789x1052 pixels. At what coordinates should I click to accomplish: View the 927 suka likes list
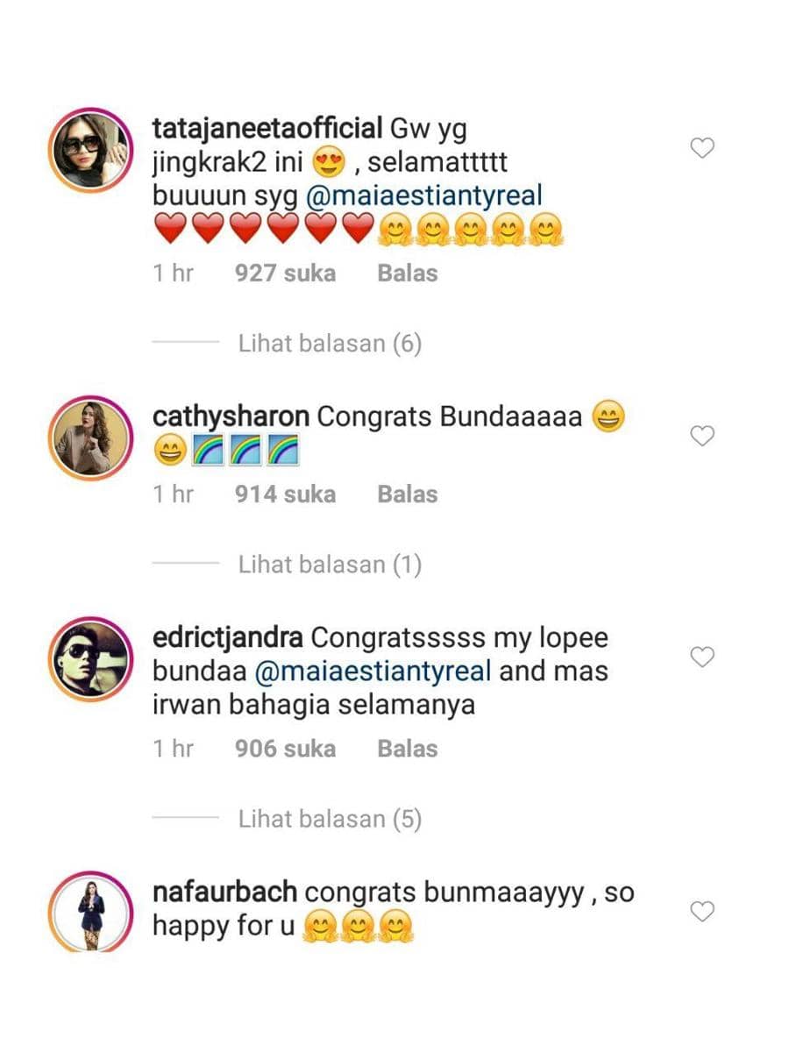[x=285, y=274]
